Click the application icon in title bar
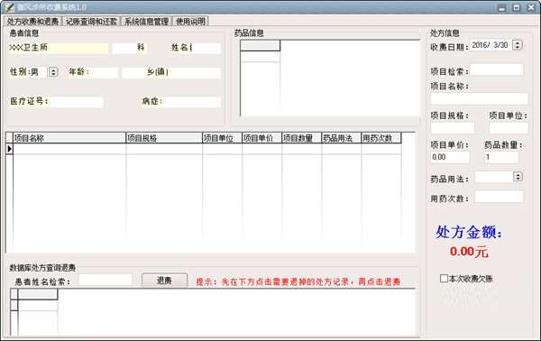The image size is (541, 341). 10,7
